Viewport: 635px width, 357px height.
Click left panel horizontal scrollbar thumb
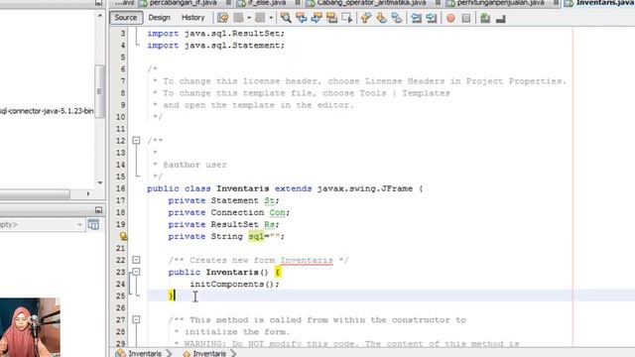pyautogui.click(x=35, y=194)
